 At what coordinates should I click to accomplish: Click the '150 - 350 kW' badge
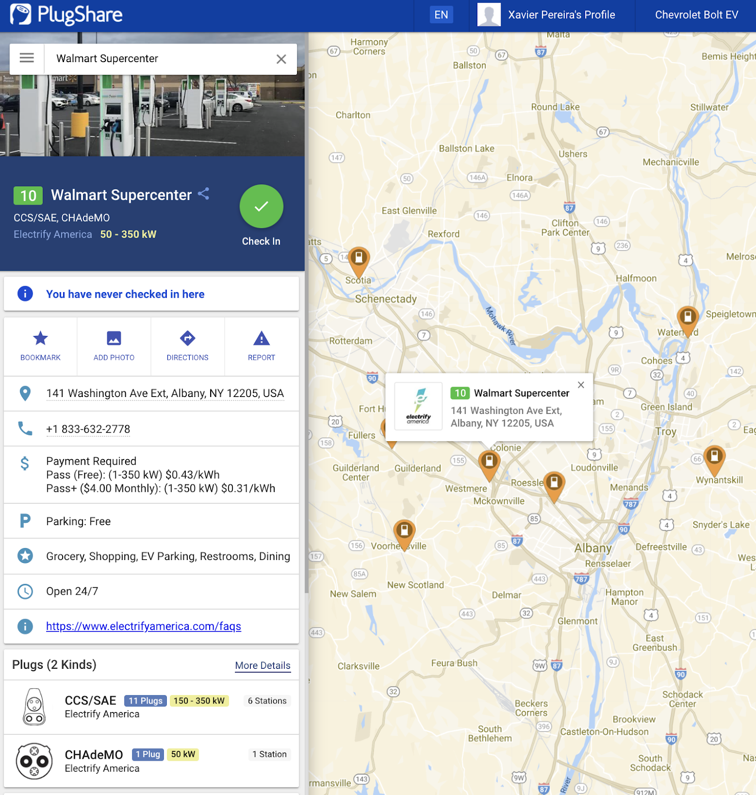[x=199, y=701]
